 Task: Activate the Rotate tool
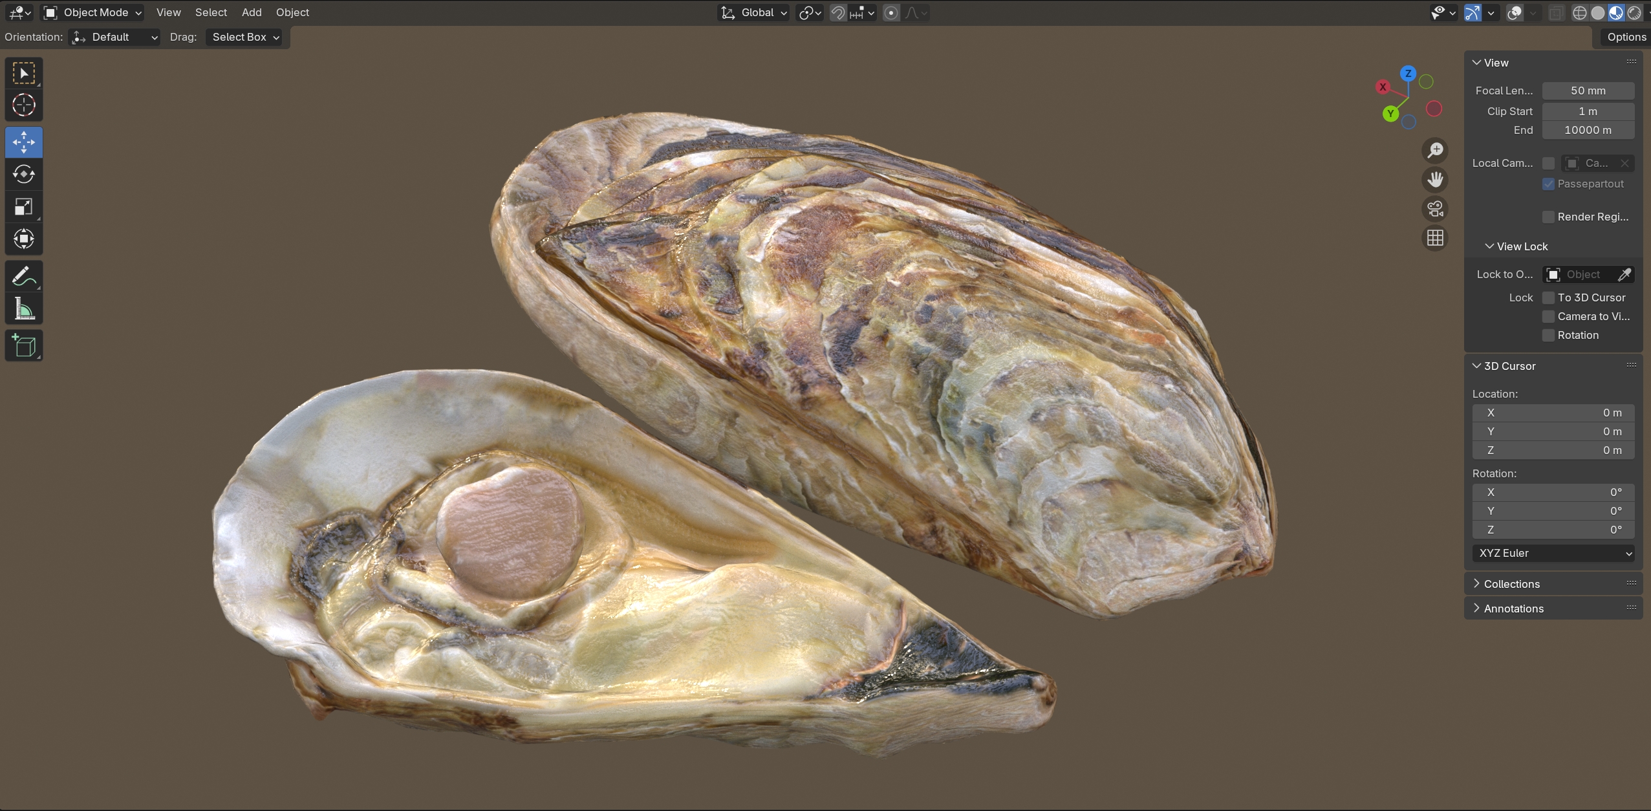24,174
